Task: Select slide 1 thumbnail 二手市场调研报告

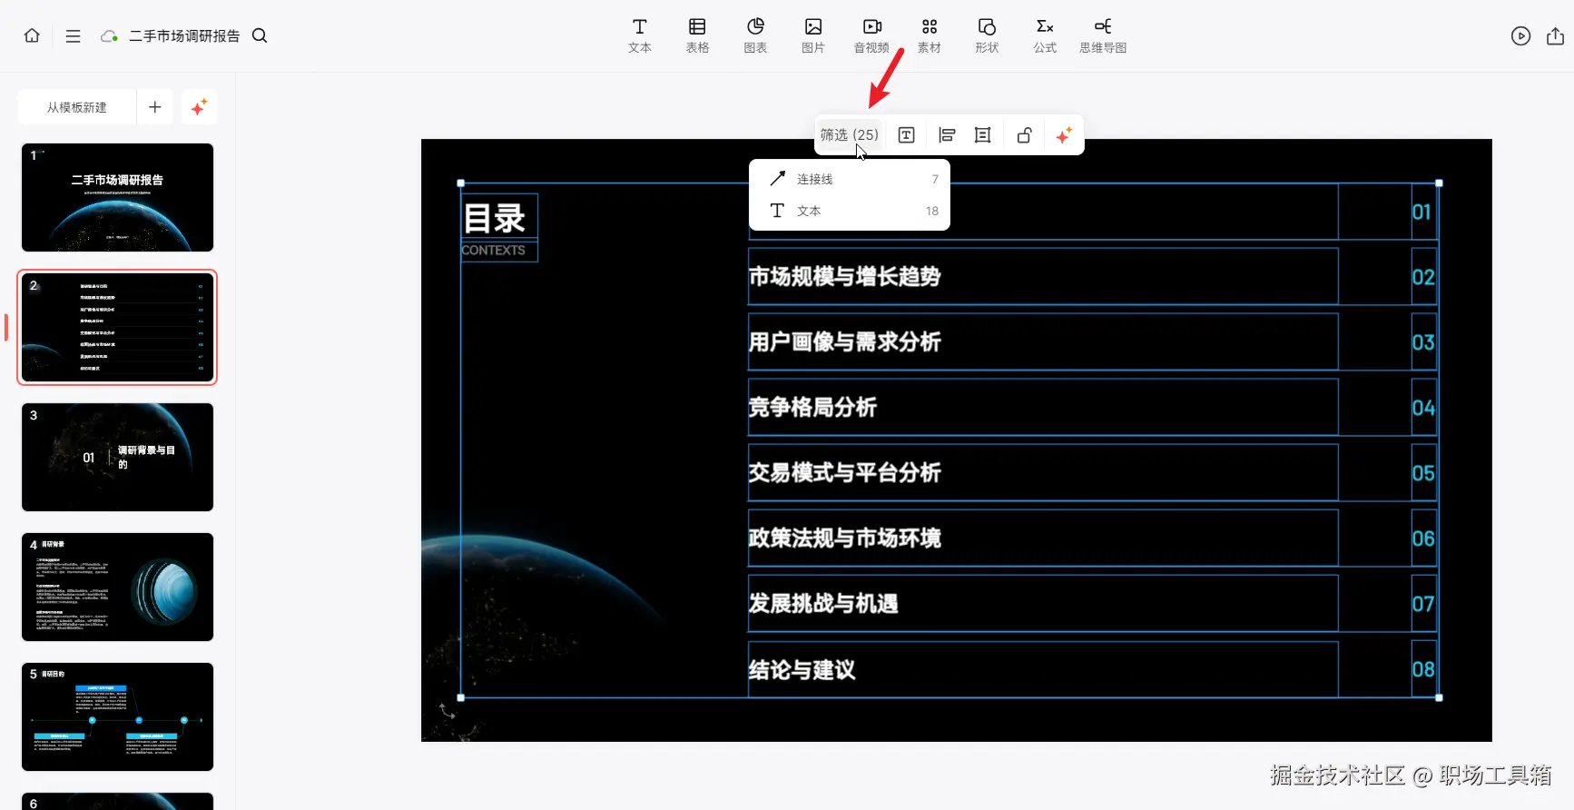Action: pos(117,197)
